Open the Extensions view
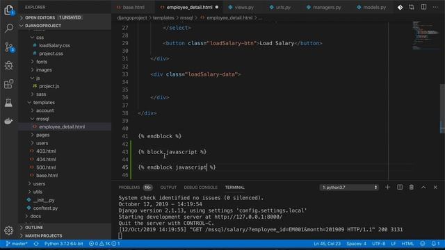 tap(9, 84)
